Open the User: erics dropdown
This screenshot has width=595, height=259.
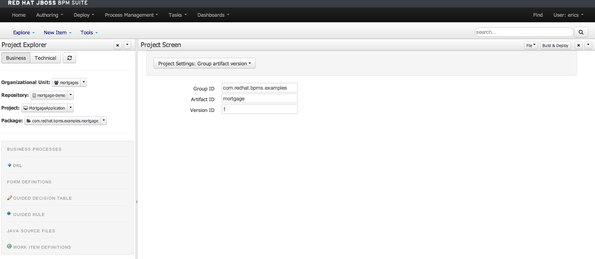pyautogui.click(x=568, y=15)
